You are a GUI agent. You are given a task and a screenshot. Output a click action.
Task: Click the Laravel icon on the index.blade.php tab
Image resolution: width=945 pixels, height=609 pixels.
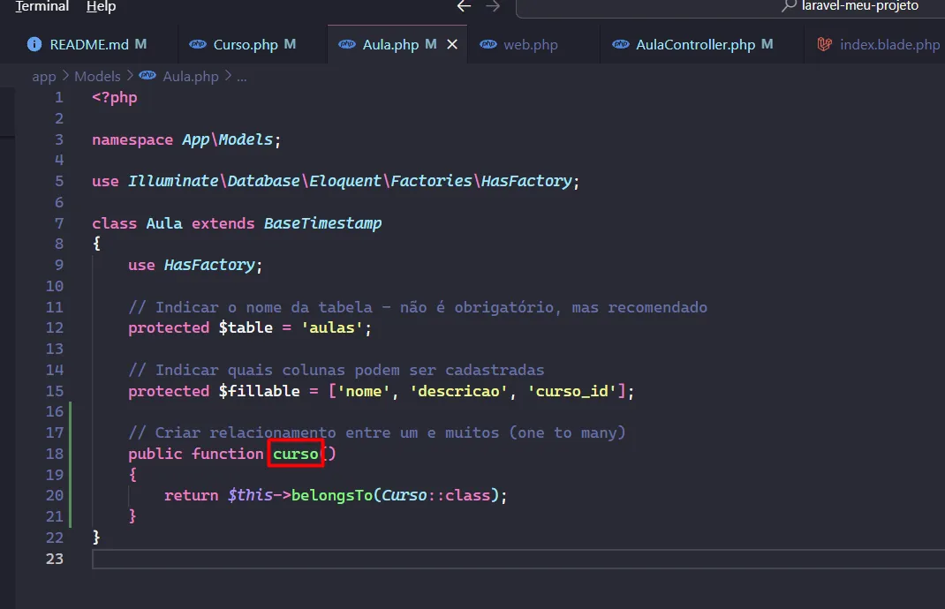tap(825, 44)
